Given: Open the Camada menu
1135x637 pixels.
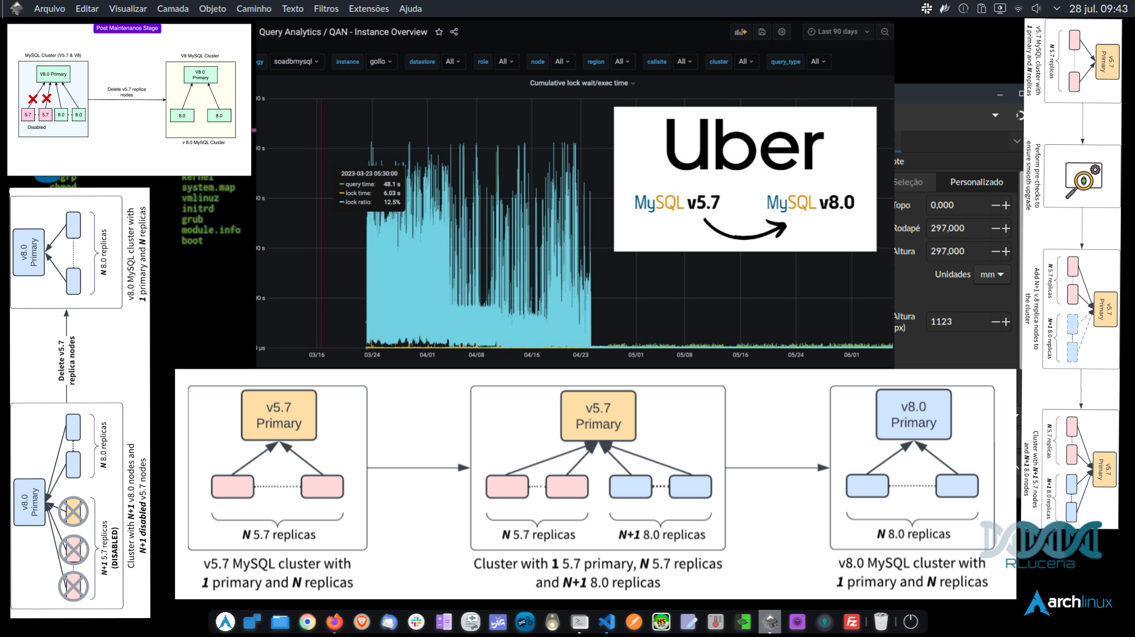Looking at the screenshot, I should 173,8.
